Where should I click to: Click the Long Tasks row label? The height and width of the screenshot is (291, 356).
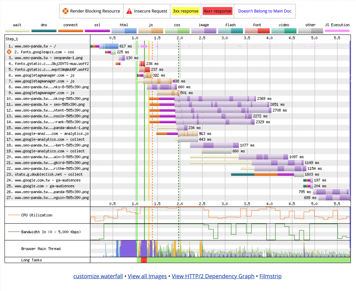(32, 260)
